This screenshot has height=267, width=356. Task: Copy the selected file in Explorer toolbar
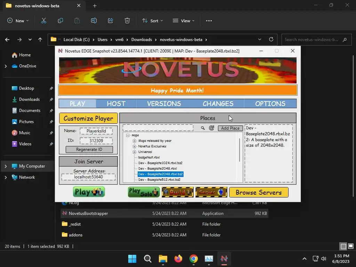click(x=60, y=21)
